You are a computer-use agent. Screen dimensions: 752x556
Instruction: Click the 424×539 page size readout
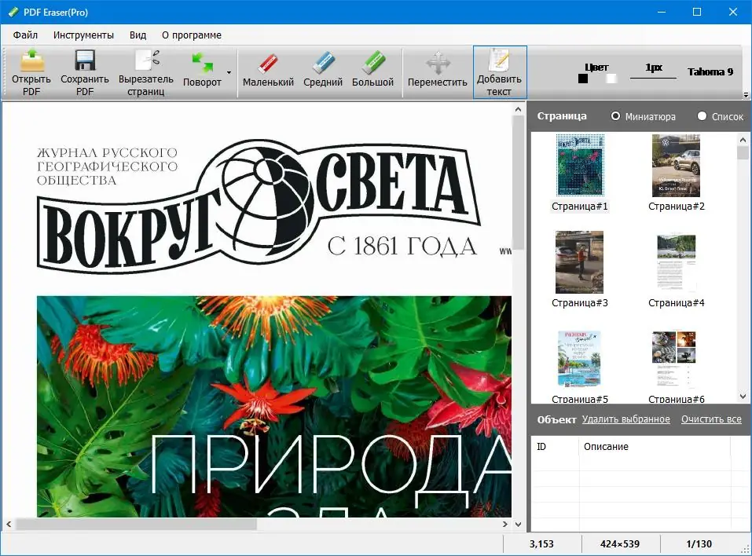pyautogui.click(x=620, y=544)
